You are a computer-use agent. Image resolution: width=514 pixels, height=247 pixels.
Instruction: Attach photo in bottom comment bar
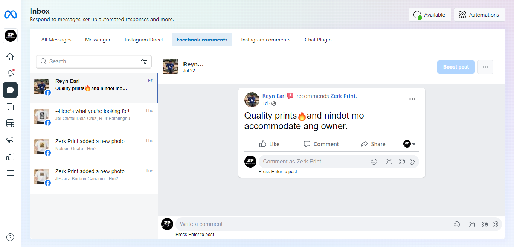coord(472,224)
